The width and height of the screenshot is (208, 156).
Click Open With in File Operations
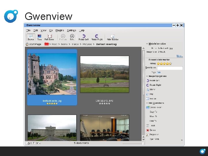pyautogui.click(x=154, y=139)
